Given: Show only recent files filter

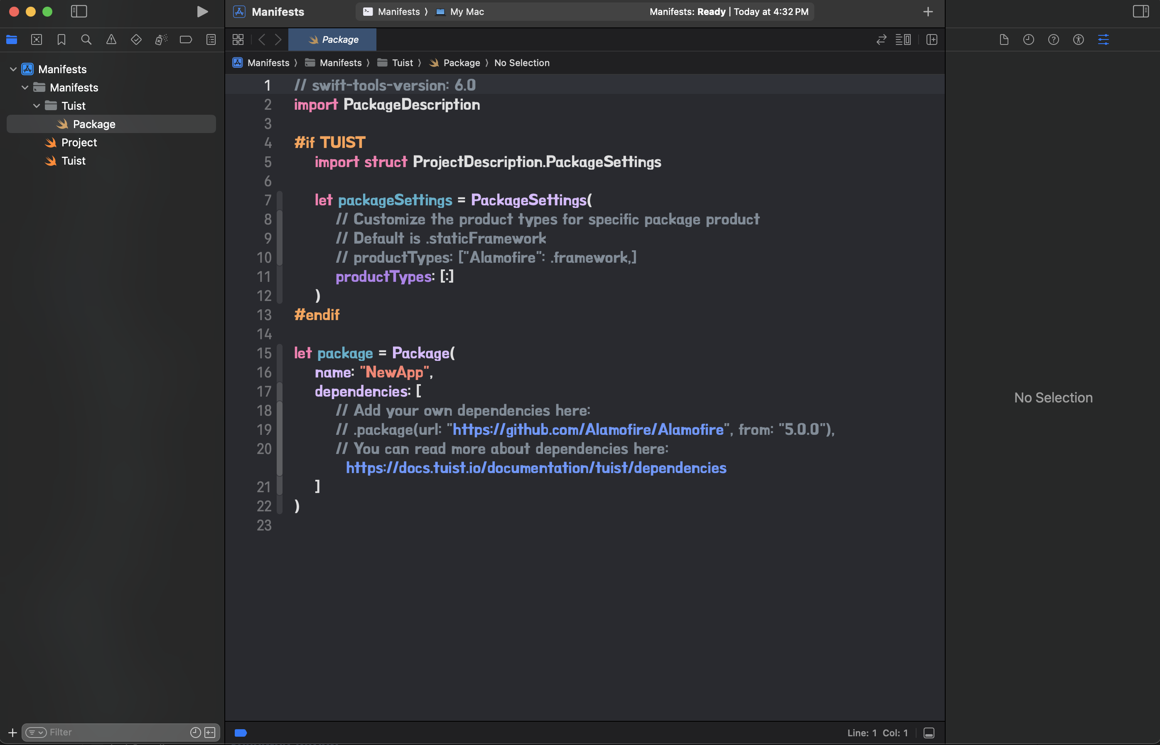Looking at the screenshot, I should point(195,733).
